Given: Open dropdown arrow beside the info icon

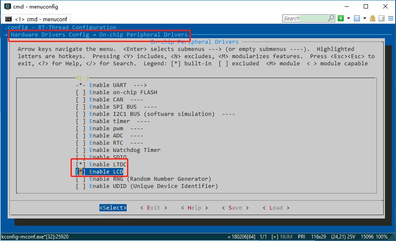Looking at the screenshot, I should click(365, 18).
